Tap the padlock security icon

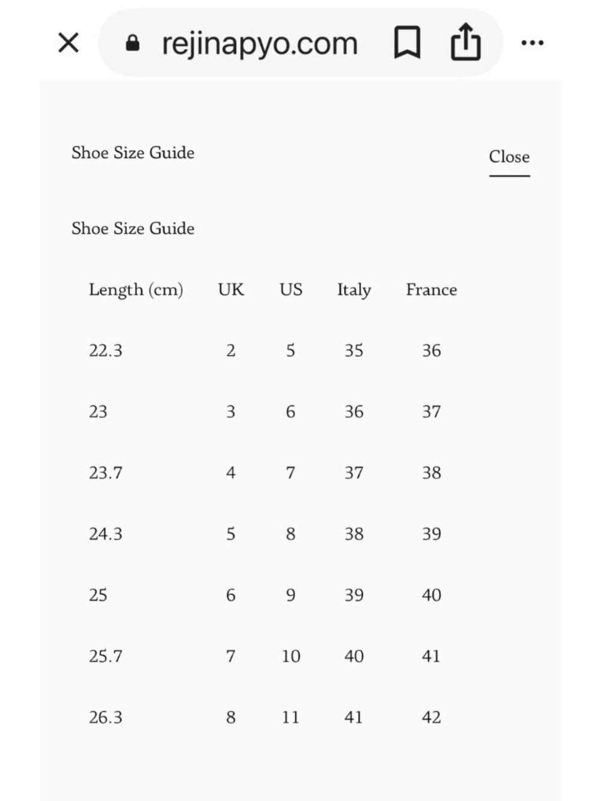click(x=133, y=43)
